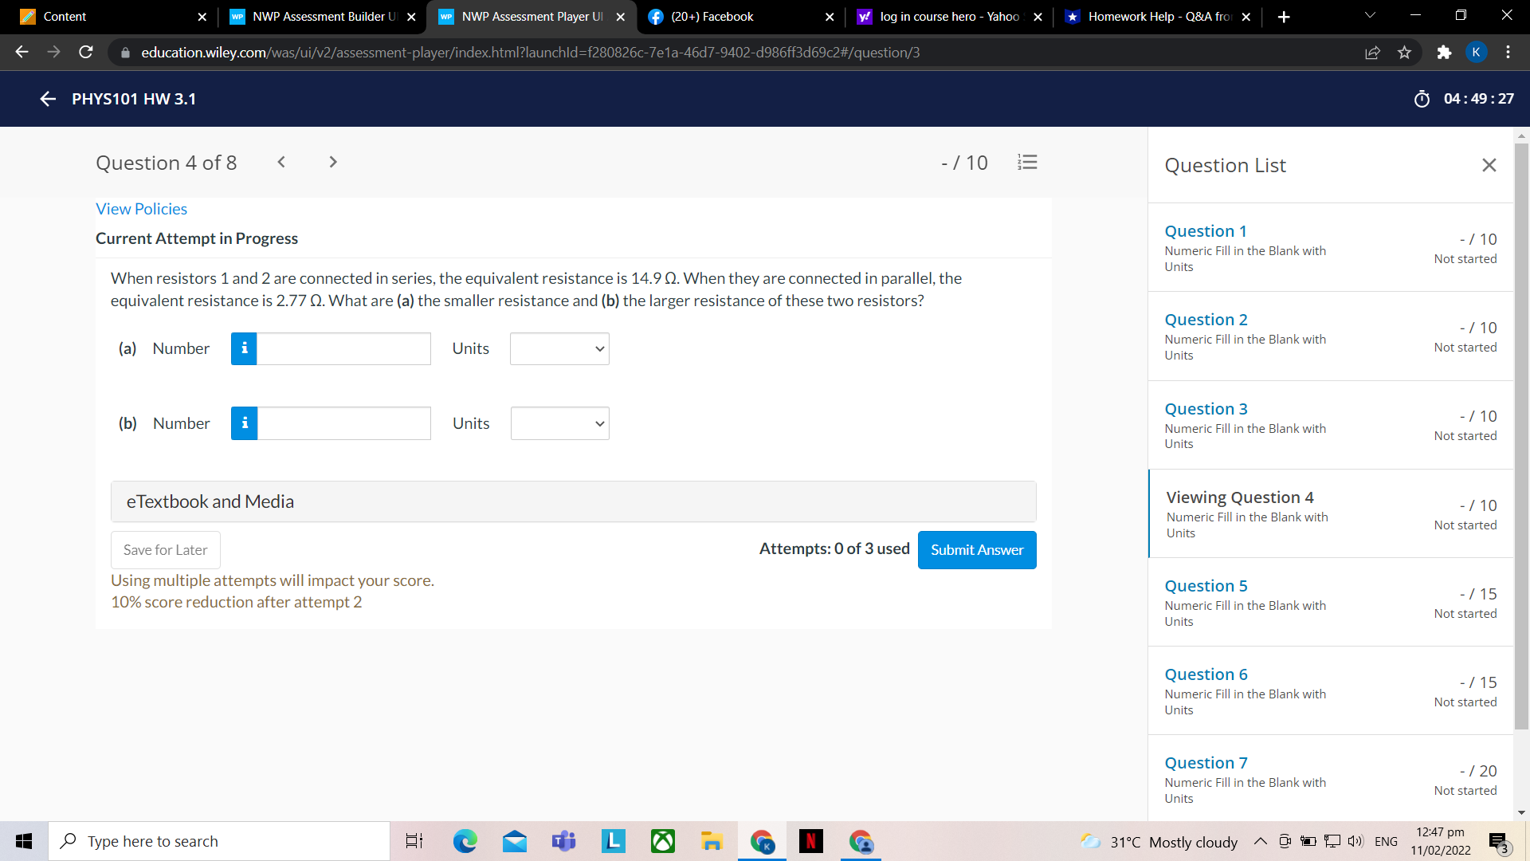The width and height of the screenshot is (1530, 861).
Task: Click the timer icon in the header
Action: 1423,99
